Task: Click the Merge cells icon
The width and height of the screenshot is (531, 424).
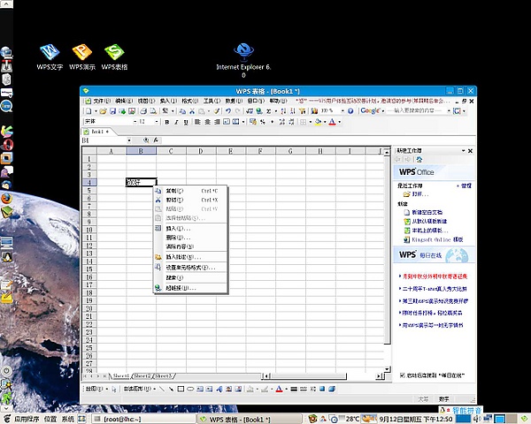Action: (x=236, y=122)
